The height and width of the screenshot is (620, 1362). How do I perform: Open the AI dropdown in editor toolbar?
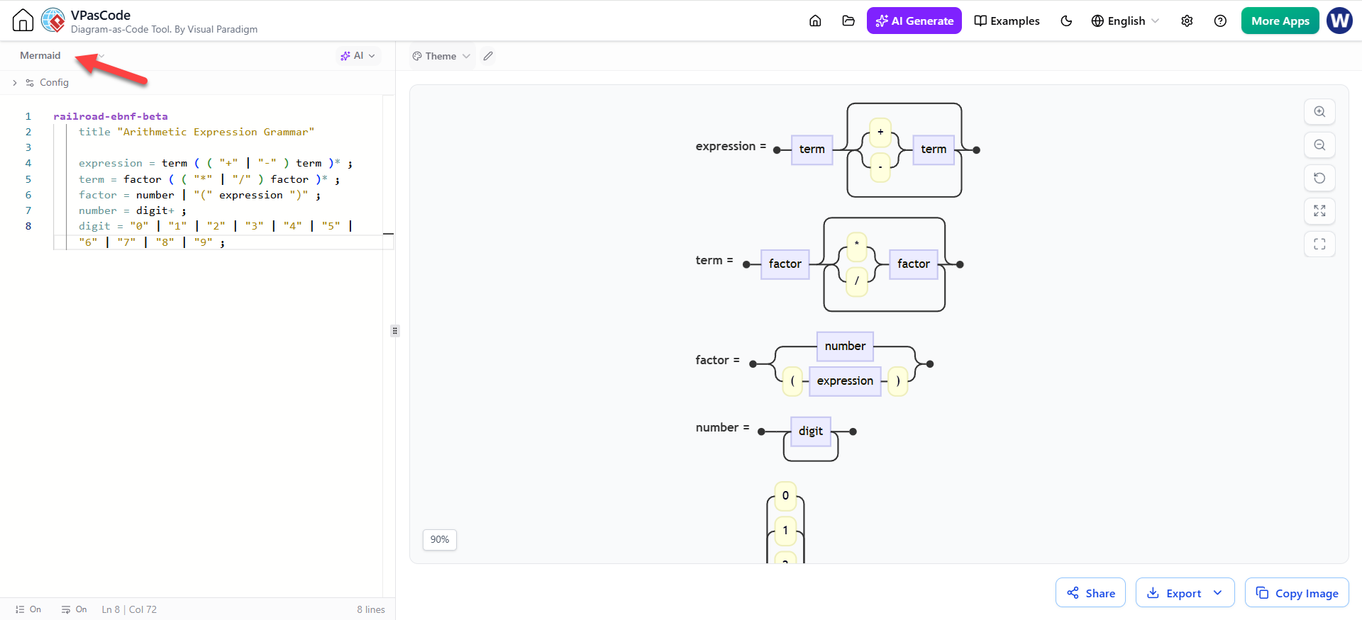358,55
